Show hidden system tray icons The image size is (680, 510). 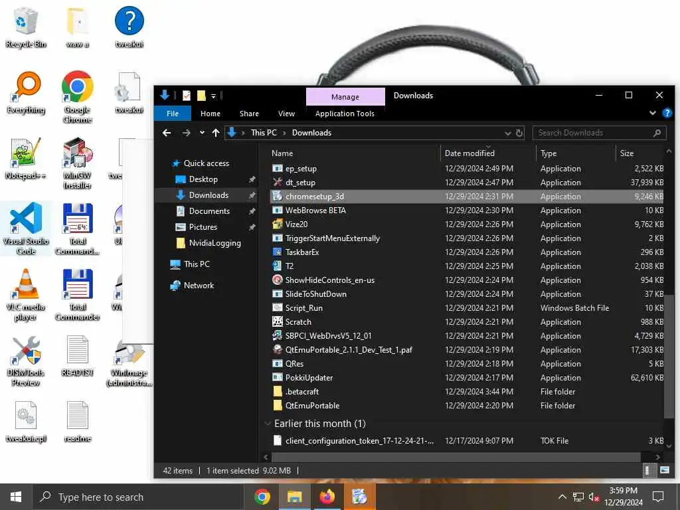[562, 497]
